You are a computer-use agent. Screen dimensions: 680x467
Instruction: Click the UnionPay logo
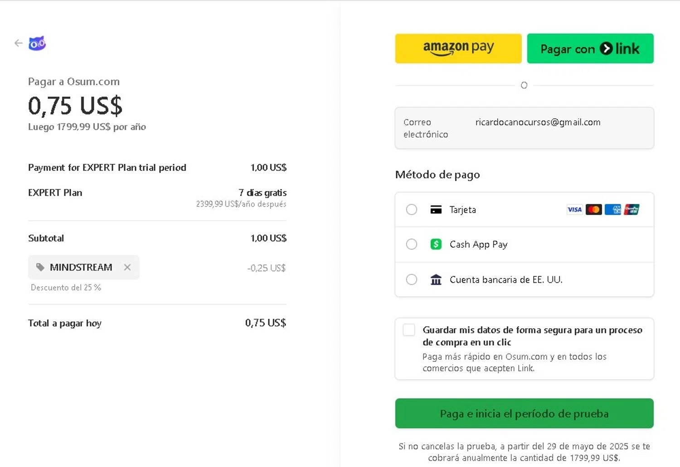(x=631, y=210)
